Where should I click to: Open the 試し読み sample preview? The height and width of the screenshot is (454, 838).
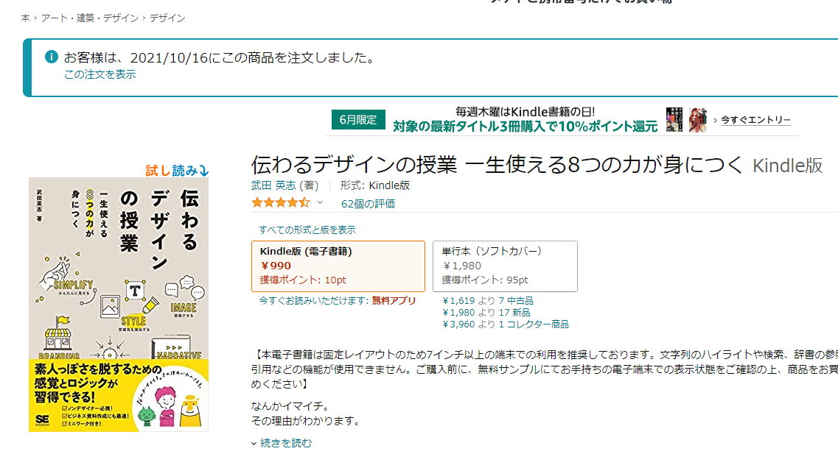point(177,170)
